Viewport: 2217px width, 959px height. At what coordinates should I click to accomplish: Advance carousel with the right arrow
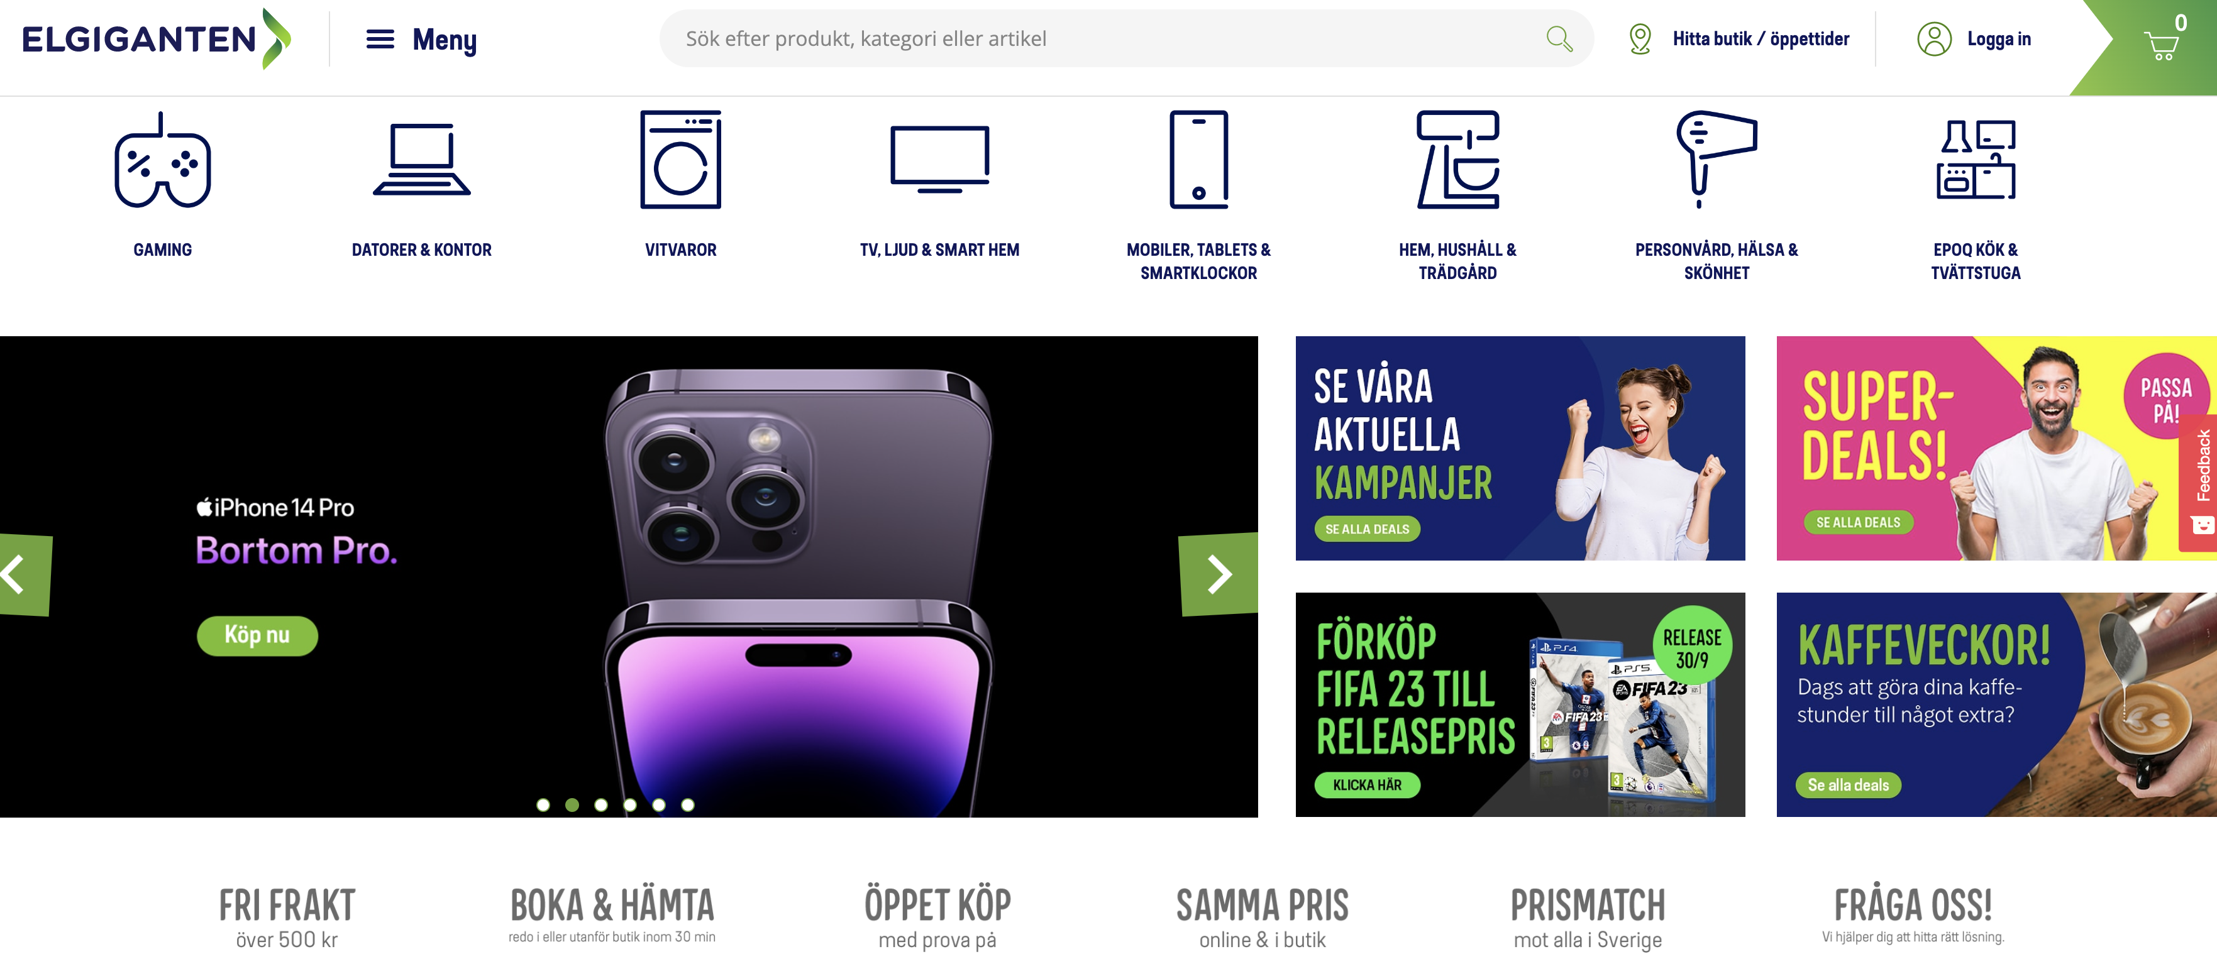[x=1218, y=574]
